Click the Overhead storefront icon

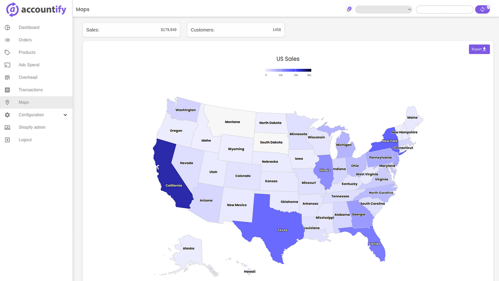[x=7, y=77]
